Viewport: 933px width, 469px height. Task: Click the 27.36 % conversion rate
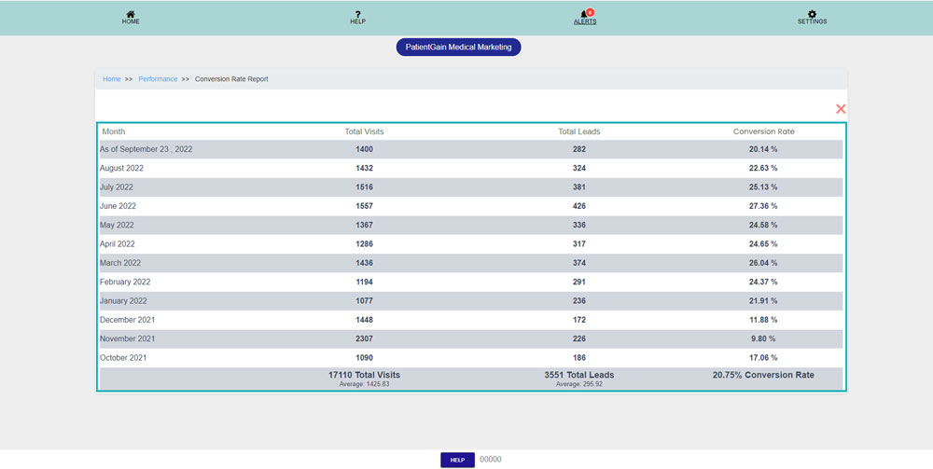click(763, 206)
